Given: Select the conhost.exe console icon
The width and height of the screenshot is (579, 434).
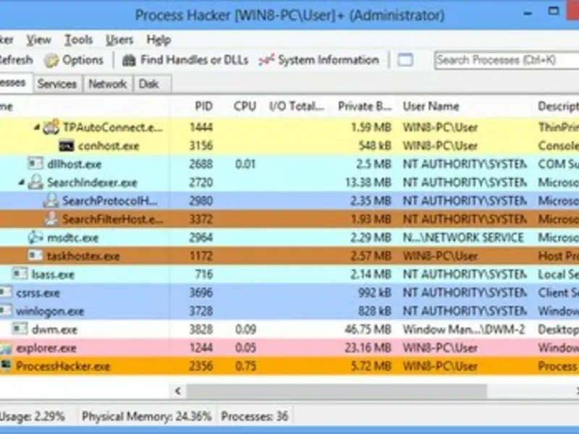Looking at the screenshot, I should click(x=67, y=146).
